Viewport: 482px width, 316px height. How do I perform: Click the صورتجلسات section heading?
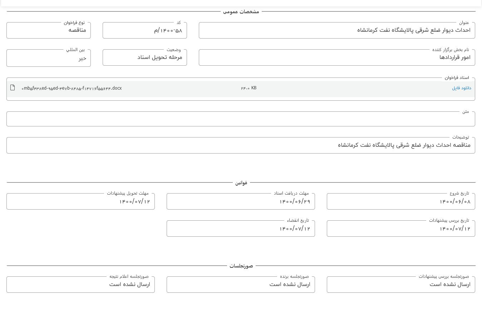241,266
